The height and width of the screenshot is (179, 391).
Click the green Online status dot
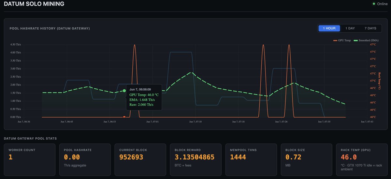(374, 4)
